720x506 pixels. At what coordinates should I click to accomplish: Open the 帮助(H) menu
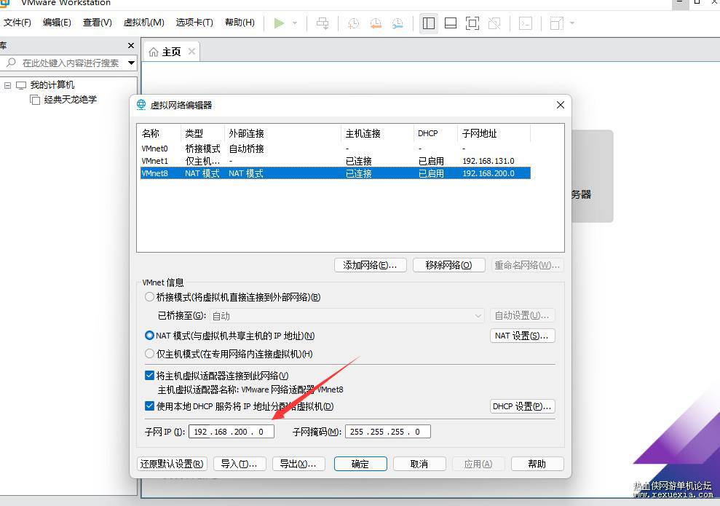click(240, 23)
